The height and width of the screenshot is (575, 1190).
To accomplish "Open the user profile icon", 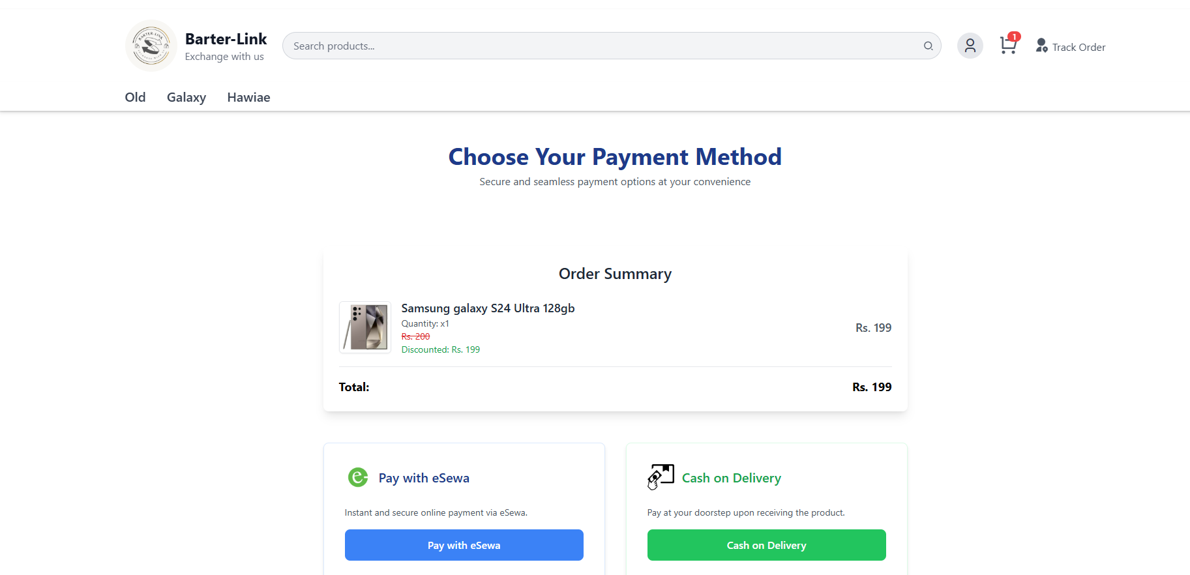I will tap(970, 46).
